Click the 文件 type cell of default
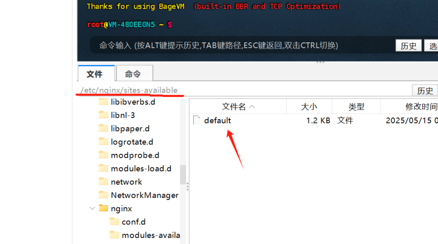This screenshot has width=438, height=244. coord(345,121)
